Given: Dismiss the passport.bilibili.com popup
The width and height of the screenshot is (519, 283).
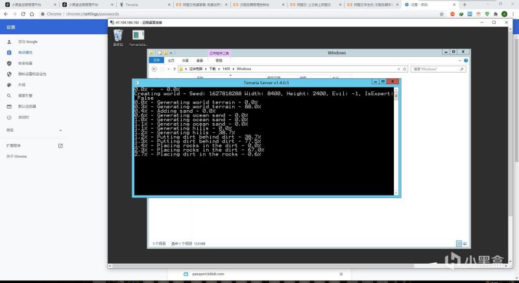Looking at the screenshot, I should pyautogui.click(x=341, y=274).
